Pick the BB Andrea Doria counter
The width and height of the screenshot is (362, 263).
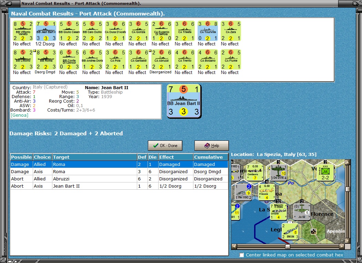pos(92,60)
